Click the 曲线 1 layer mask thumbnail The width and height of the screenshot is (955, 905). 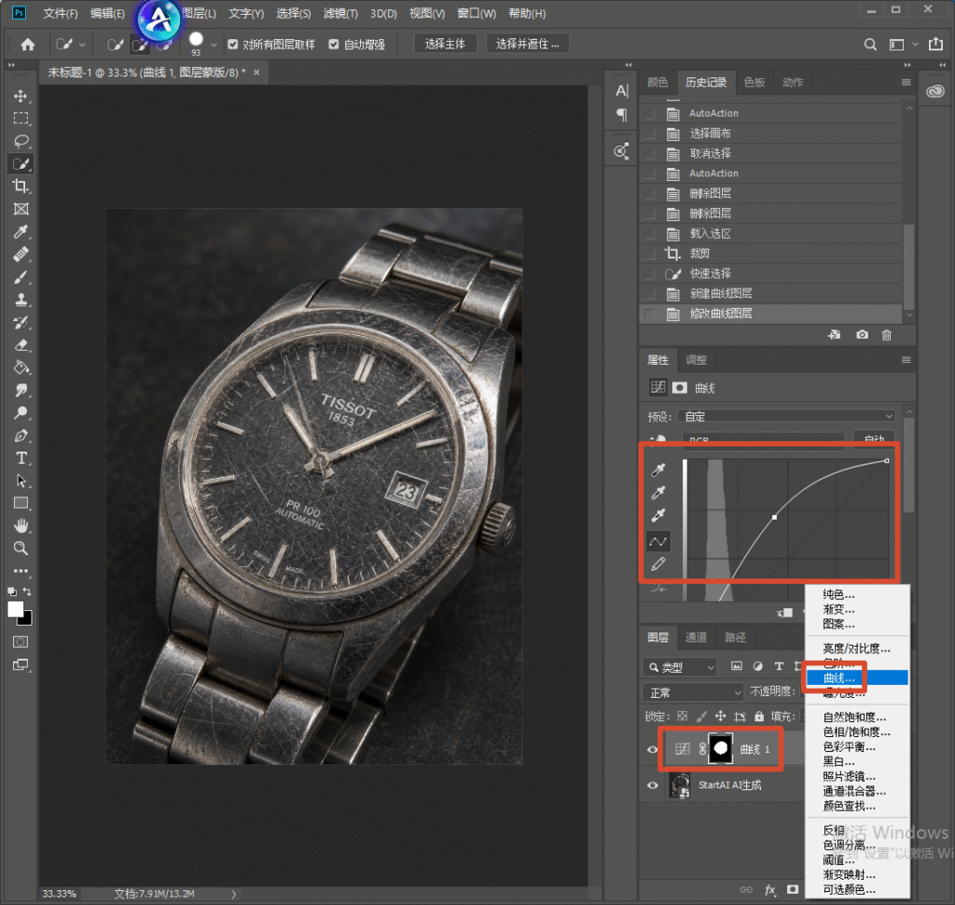point(721,749)
